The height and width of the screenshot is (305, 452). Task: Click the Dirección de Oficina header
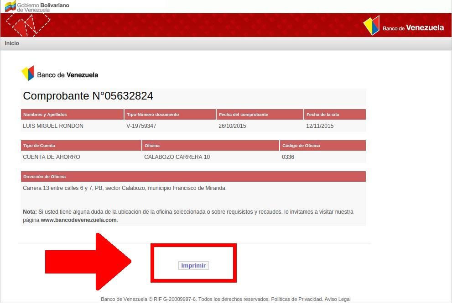pos(193,177)
